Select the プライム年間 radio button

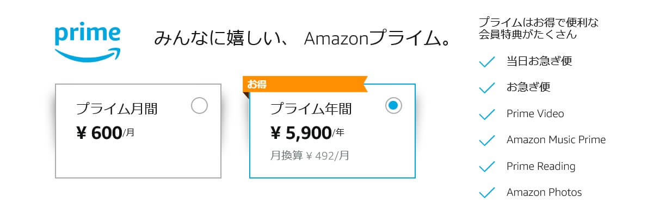[x=393, y=106]
